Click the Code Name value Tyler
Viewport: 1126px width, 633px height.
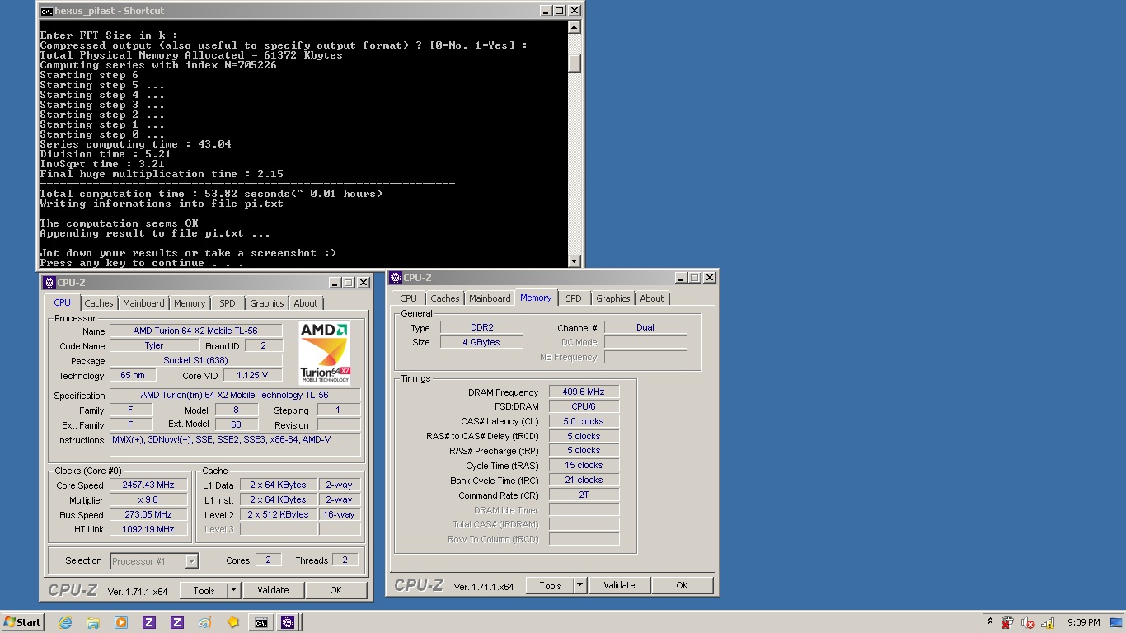(154, 346)
